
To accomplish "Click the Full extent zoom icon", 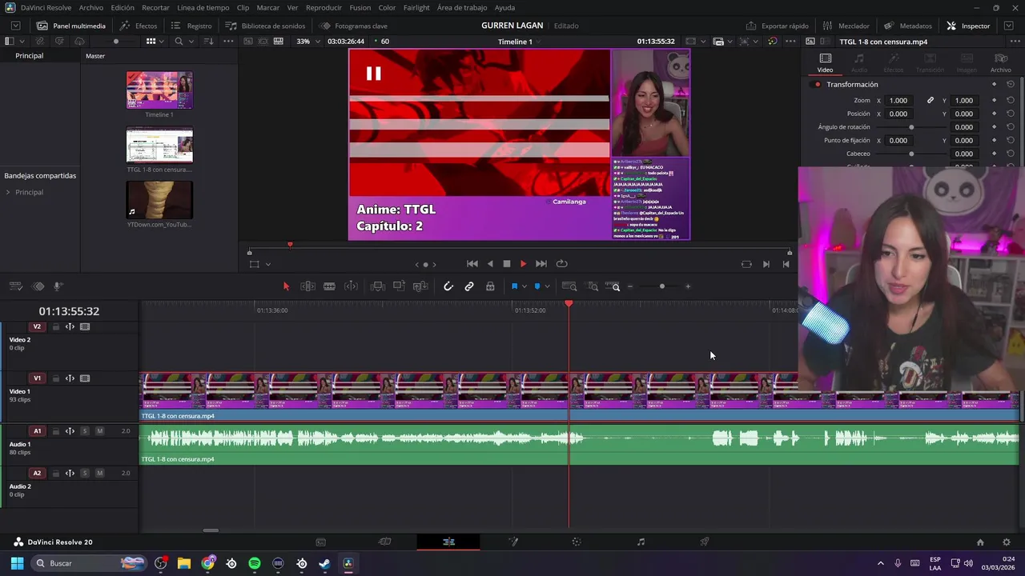I will (569, 286).
